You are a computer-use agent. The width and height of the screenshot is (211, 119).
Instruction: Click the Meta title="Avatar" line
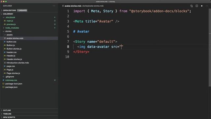click(x=96, y=21)
